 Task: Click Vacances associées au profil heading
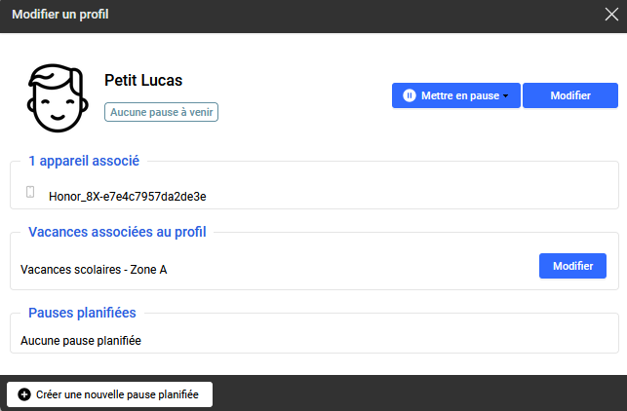[117, 232]
